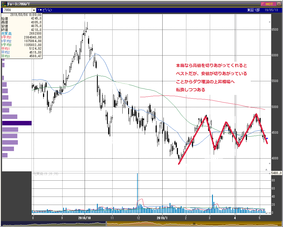Click the 平均1 5124.92 row

(21, 49)
